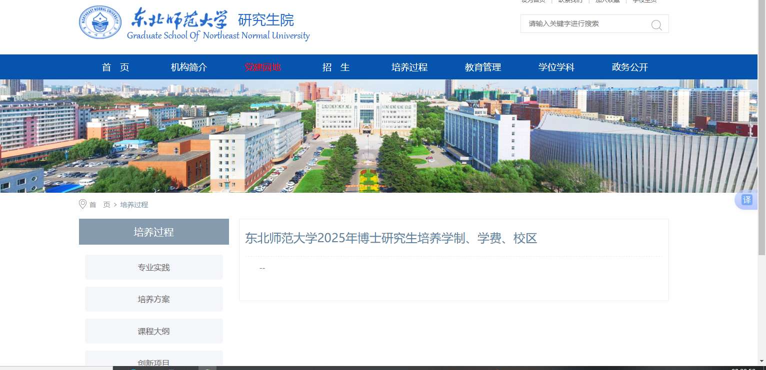This screenshot has height=370, width=766.
Task: Click the Northeast Normal University round logo
Action: (x=100, y=22)
